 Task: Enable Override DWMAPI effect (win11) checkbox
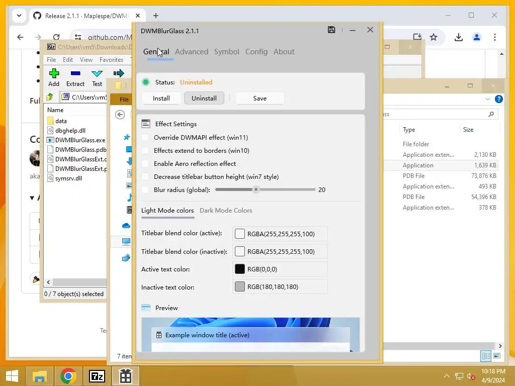tap(145, 138)
